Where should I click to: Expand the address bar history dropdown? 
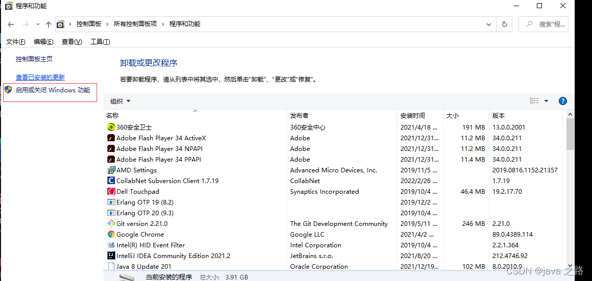coord(489,24)
